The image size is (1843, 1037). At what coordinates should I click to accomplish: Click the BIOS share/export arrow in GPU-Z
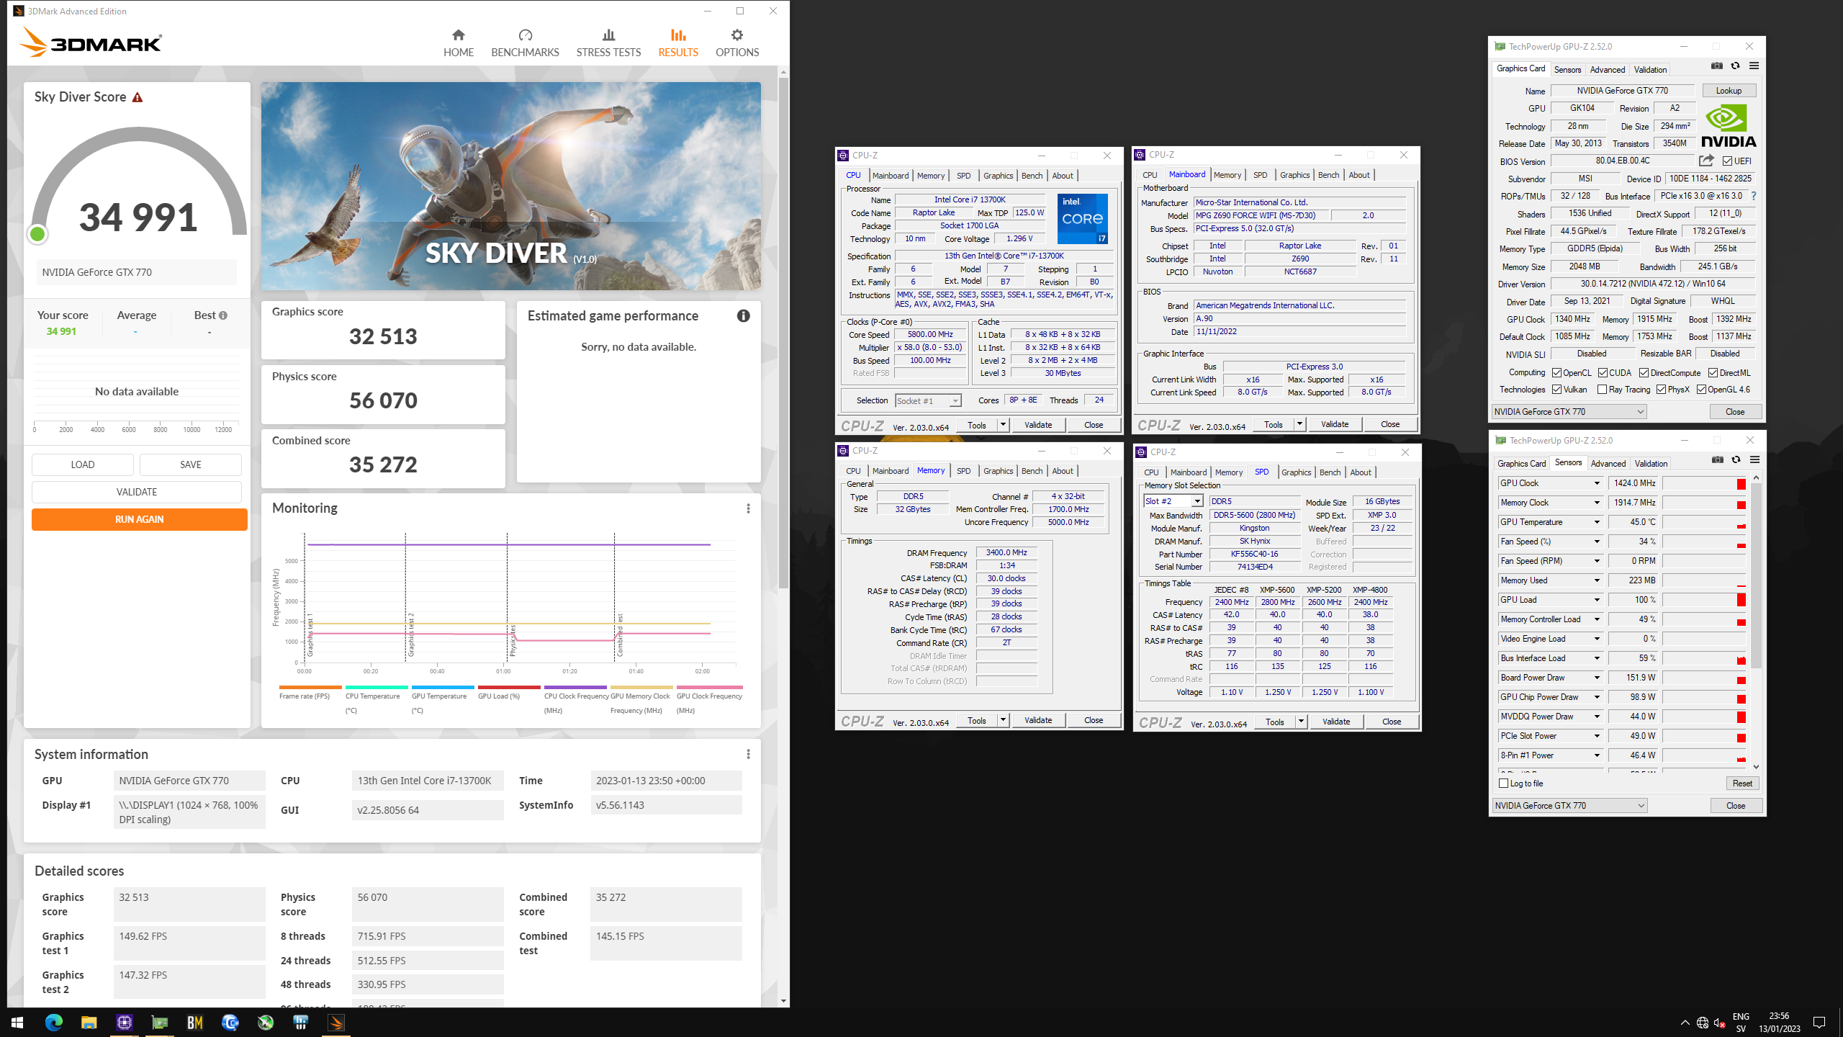[1706, 161]
